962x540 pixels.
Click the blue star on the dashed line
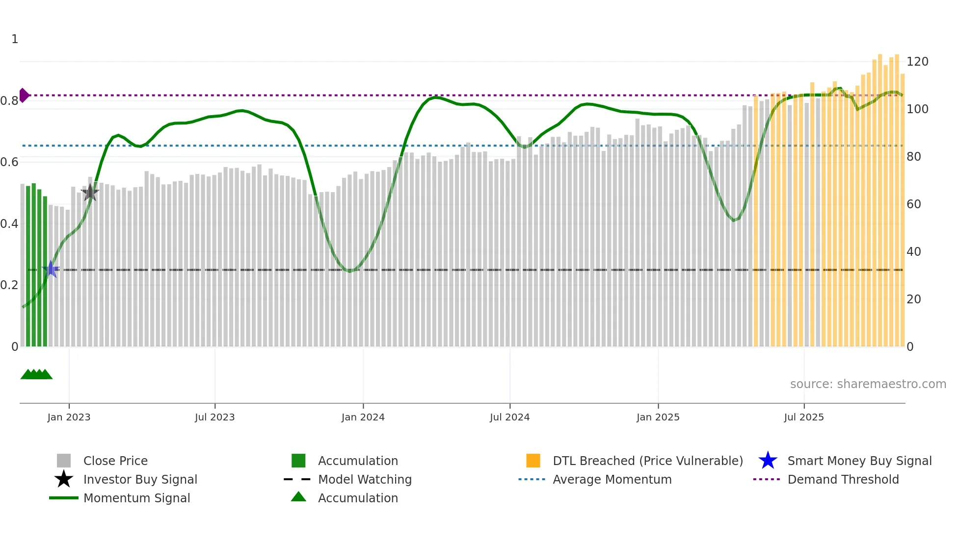point(51,269)
